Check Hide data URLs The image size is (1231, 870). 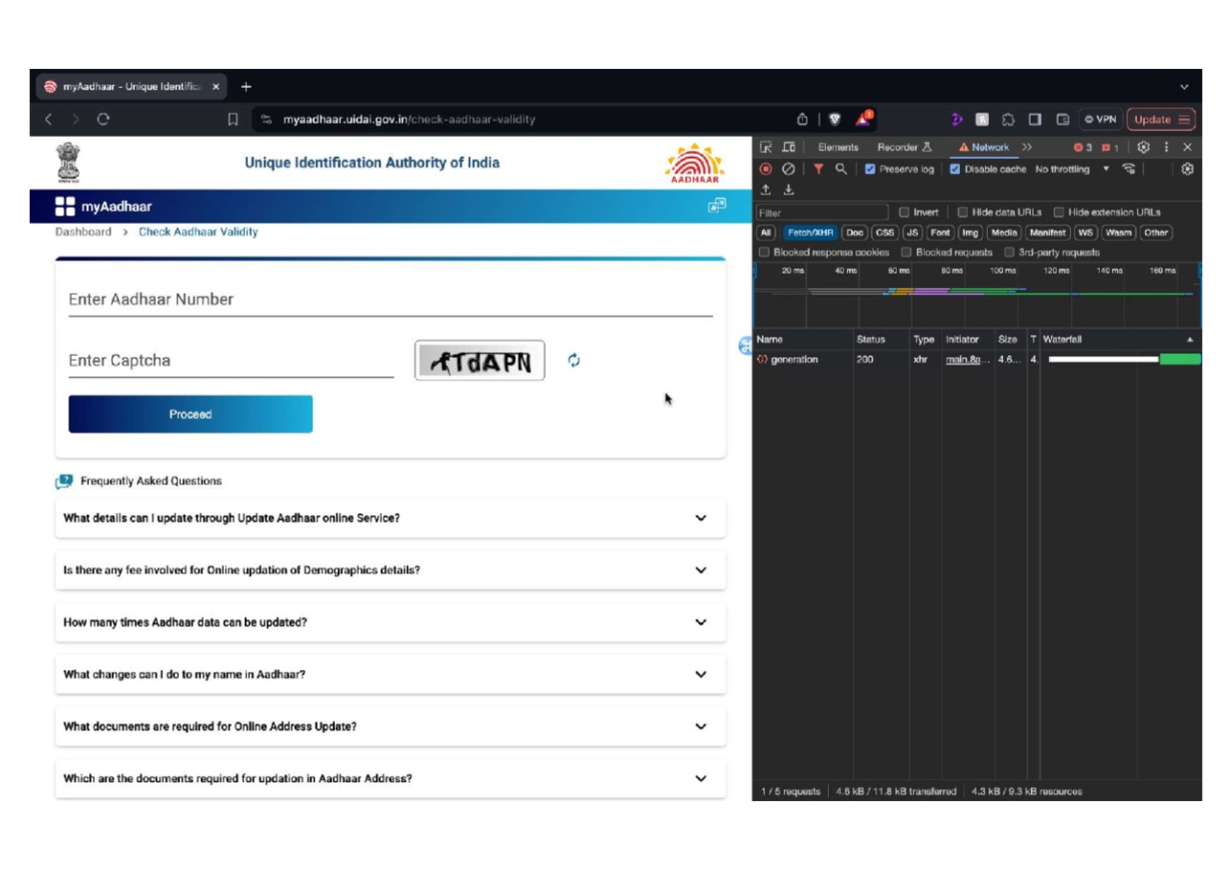click(963, 212)
